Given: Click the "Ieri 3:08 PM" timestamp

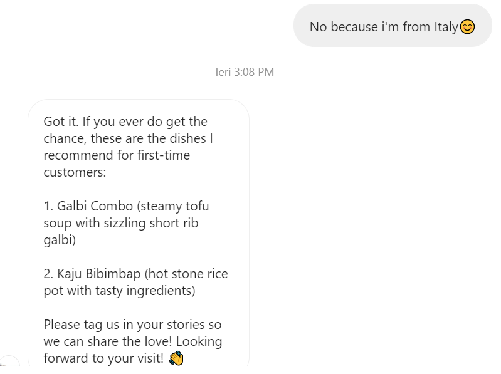Looking at the screenshot, I should (x=245, y=72).
